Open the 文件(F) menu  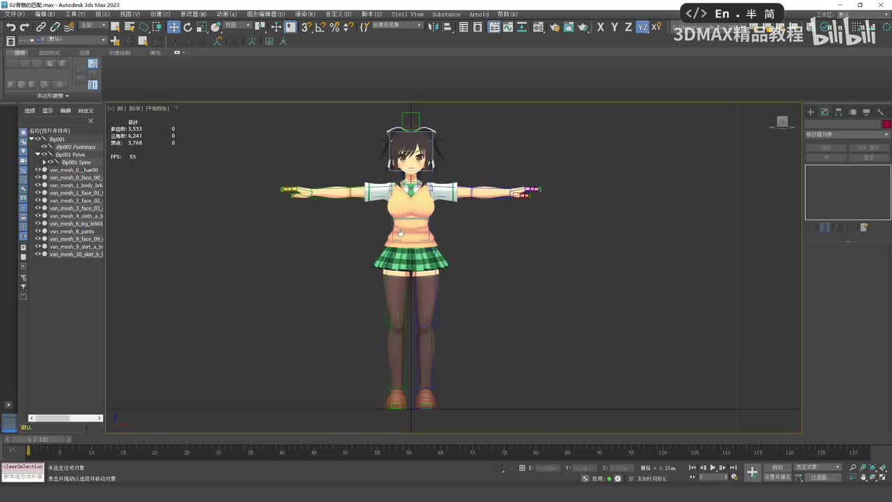[15, 14]
